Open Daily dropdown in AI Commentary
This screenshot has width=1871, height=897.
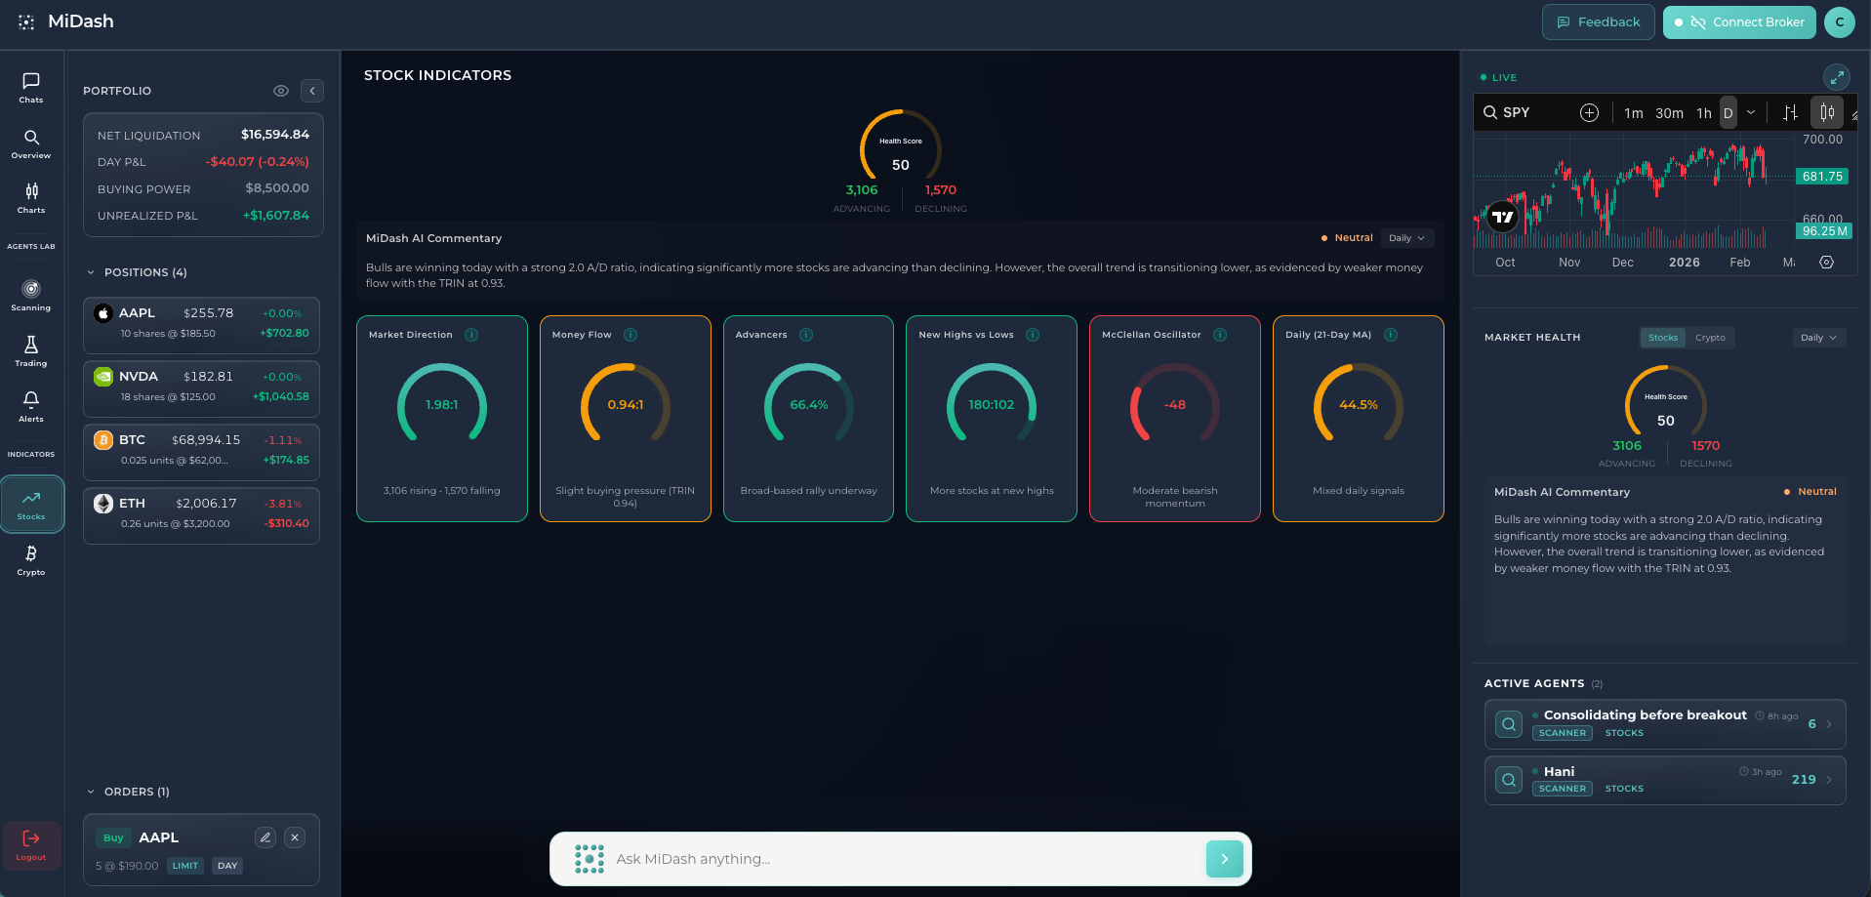[1407, 238]
